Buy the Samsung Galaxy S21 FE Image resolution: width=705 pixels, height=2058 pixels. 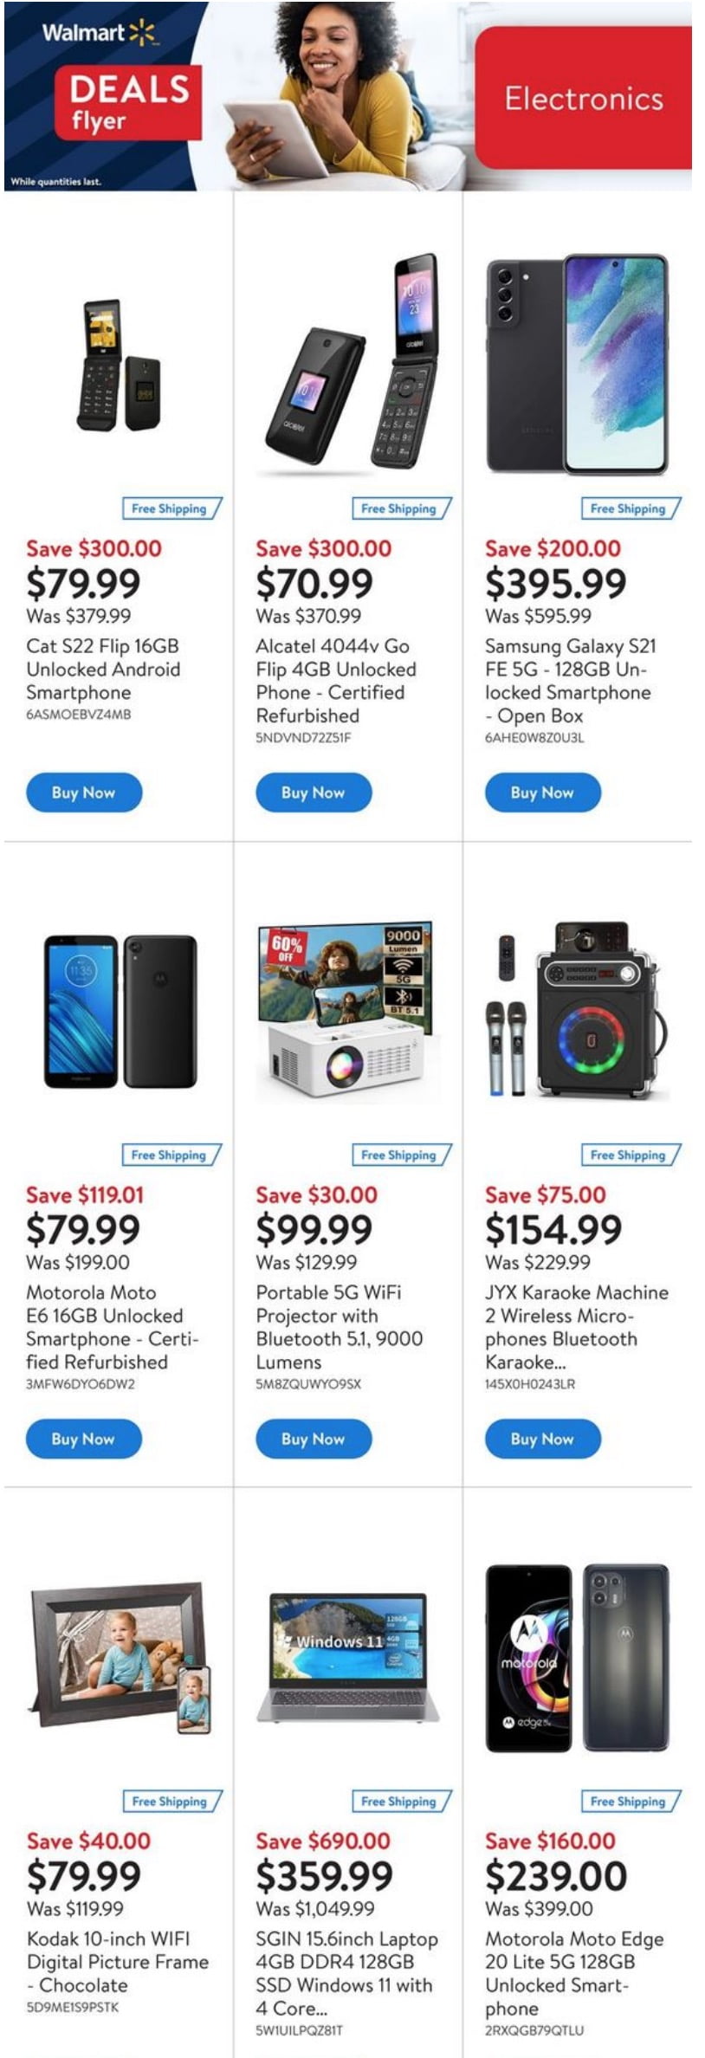click(x=542, y=793)
